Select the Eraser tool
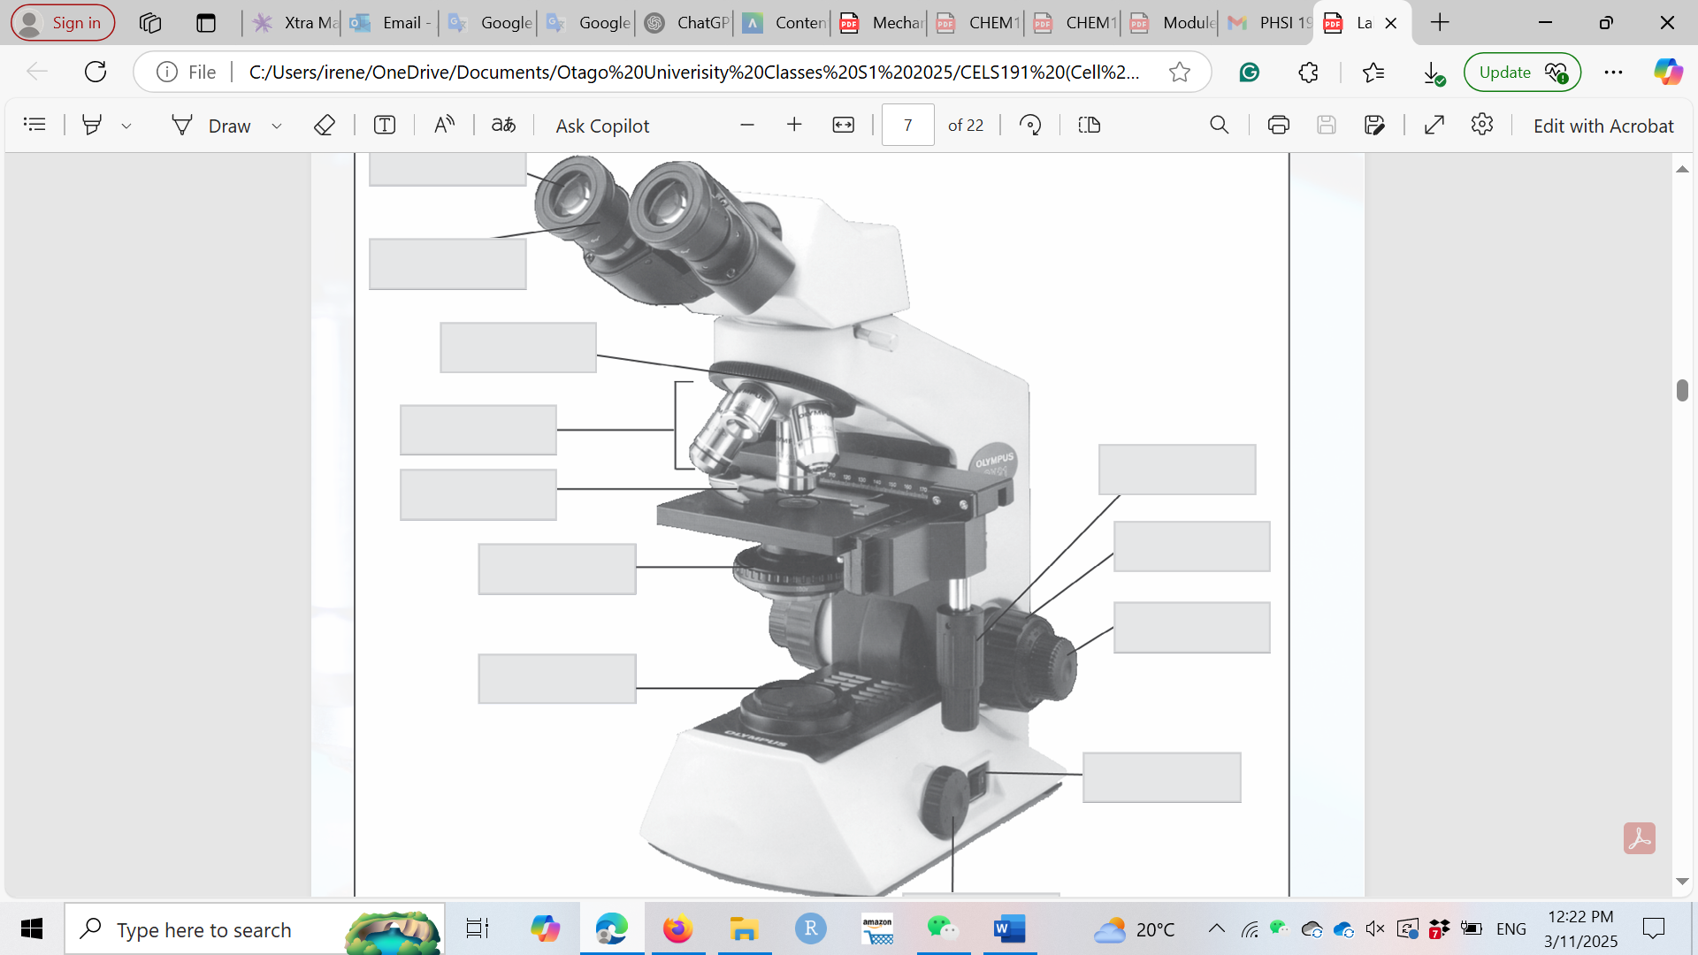 coord(324,125)
